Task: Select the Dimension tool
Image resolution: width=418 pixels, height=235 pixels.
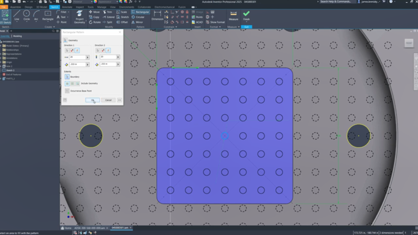Action: [x=157, y=16]
